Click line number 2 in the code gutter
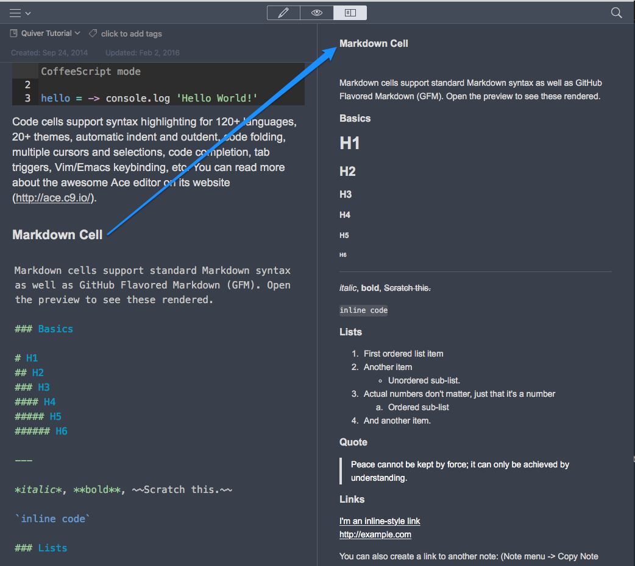The height and width of the screenshot is (566, 635). 27,85
